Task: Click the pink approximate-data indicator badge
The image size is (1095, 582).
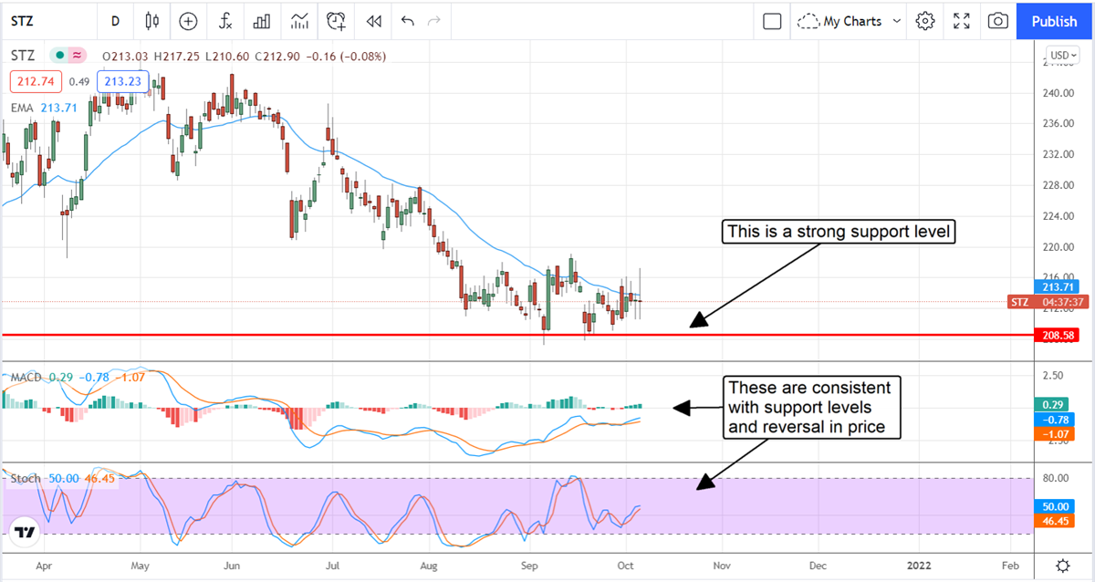Action: pyautogui.click(x=77, y=56)
